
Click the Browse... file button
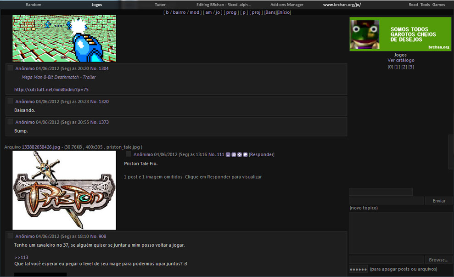coord(439,260)
